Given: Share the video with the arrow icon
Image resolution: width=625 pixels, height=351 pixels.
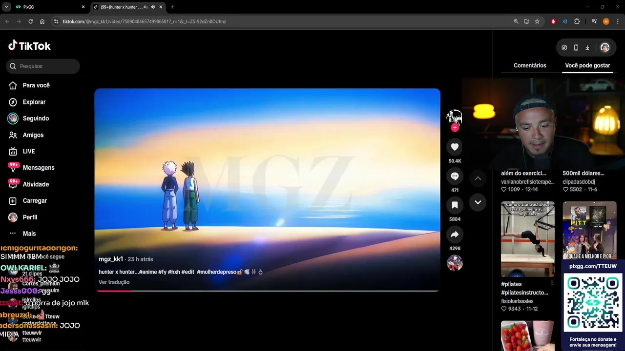Looking at the screenshot, I should tap(455, 234).
